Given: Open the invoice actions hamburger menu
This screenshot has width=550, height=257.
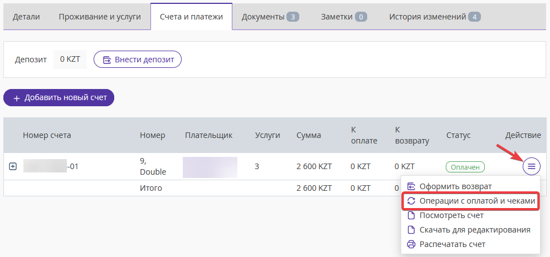Looking at the screenshot, I should coord(531,166).
